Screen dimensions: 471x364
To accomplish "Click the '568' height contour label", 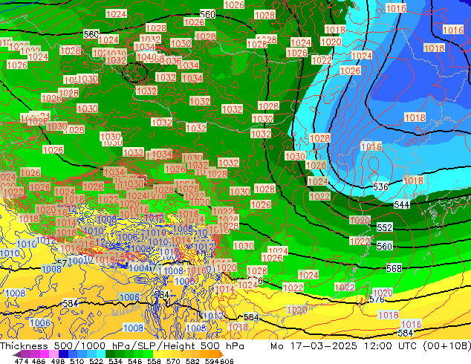I will 394,268.
